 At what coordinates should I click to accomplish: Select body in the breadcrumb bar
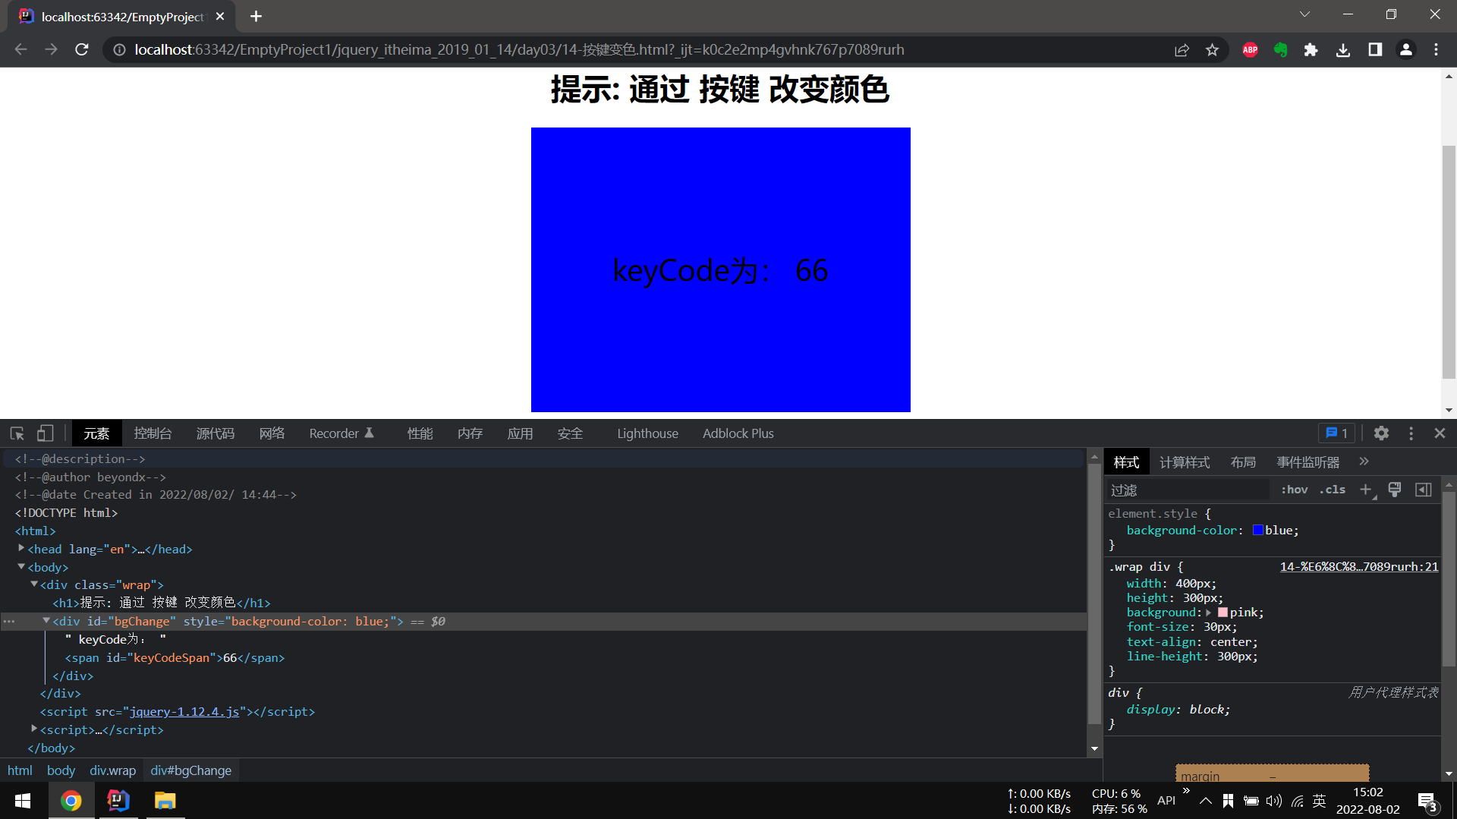pos(61,770)
